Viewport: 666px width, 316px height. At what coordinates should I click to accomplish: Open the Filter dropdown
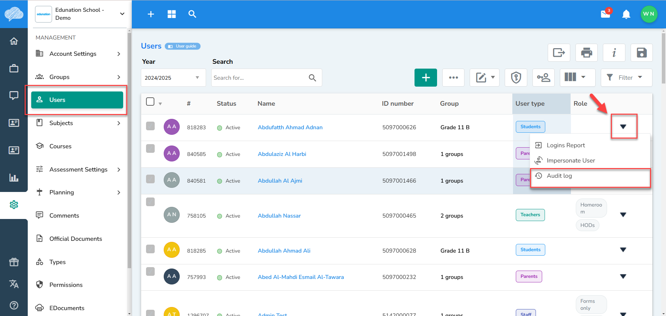[x=626, y=78]
